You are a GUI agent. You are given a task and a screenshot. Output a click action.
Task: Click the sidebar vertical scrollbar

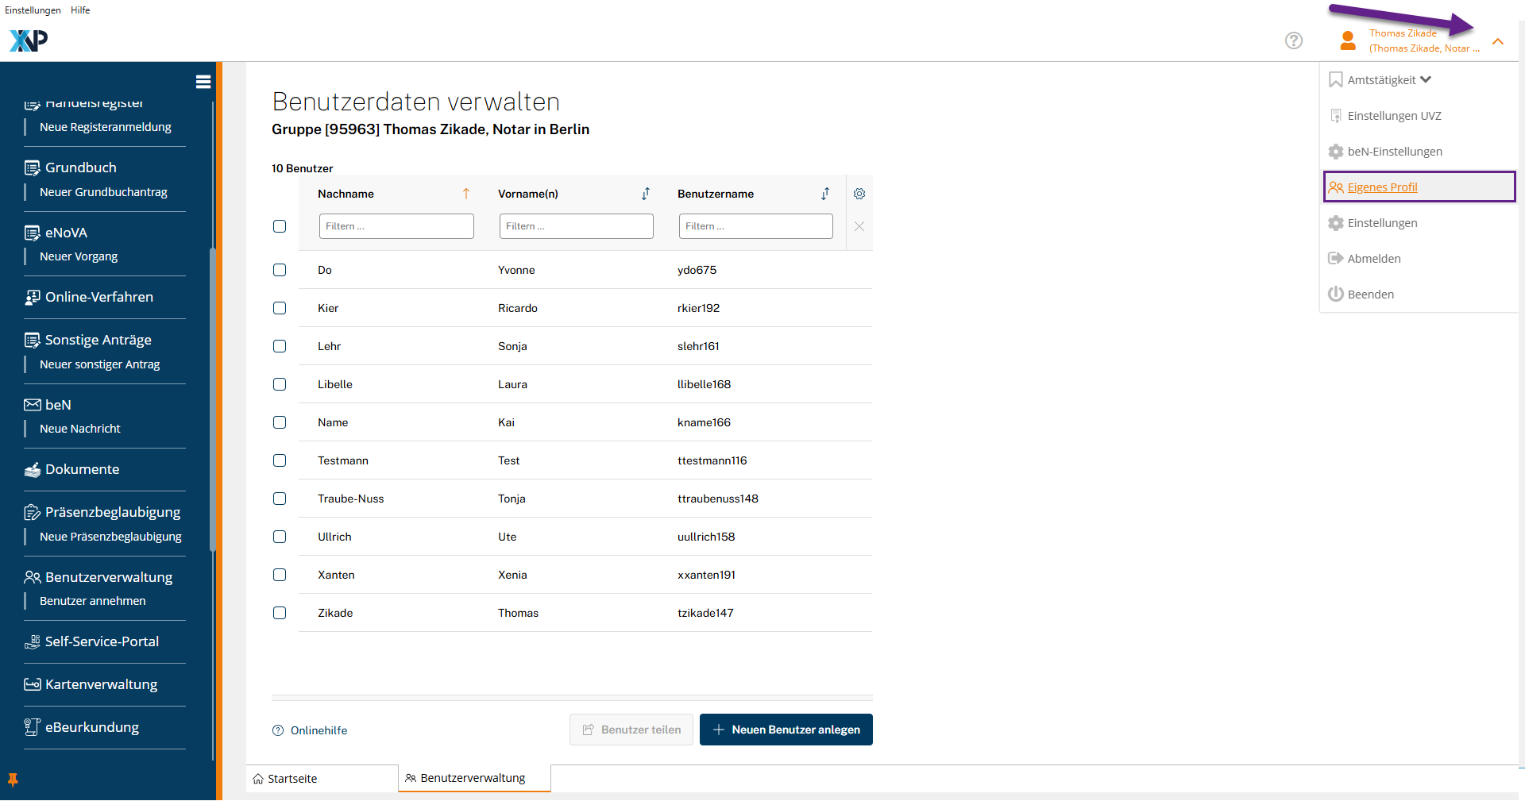point(212,397)
